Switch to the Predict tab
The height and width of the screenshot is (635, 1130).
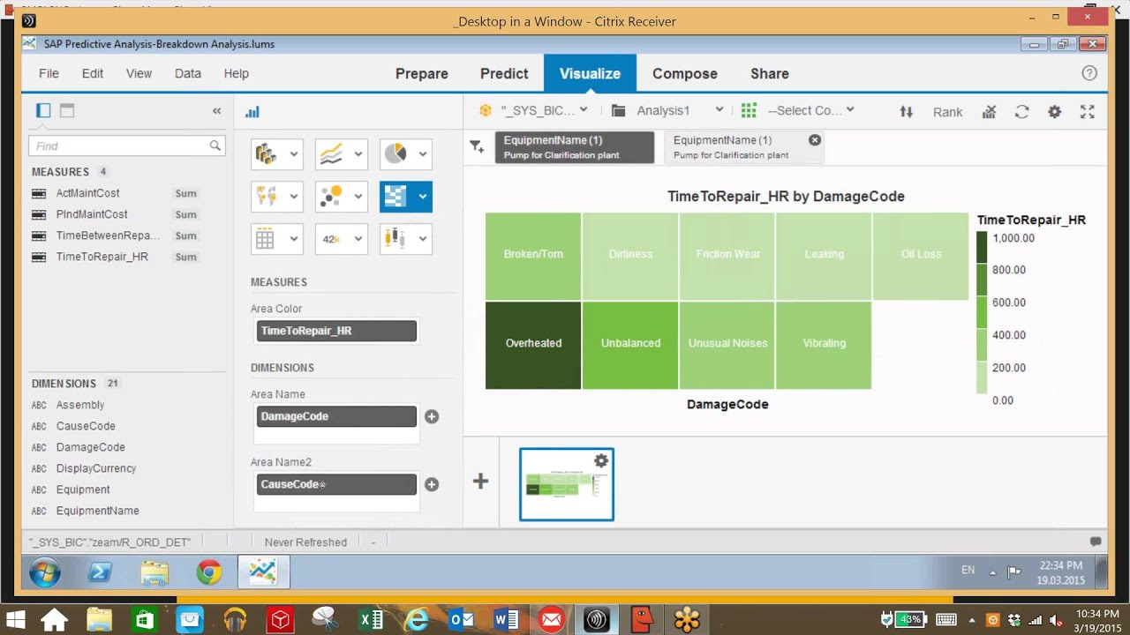click(504, 74)
